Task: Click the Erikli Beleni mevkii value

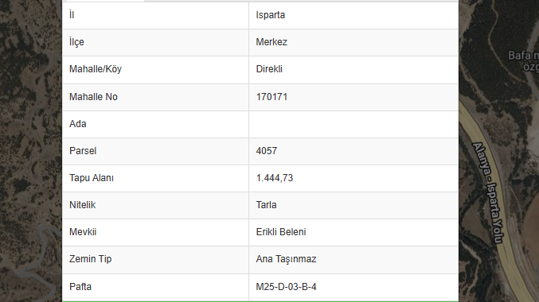Action: point(281,232)
